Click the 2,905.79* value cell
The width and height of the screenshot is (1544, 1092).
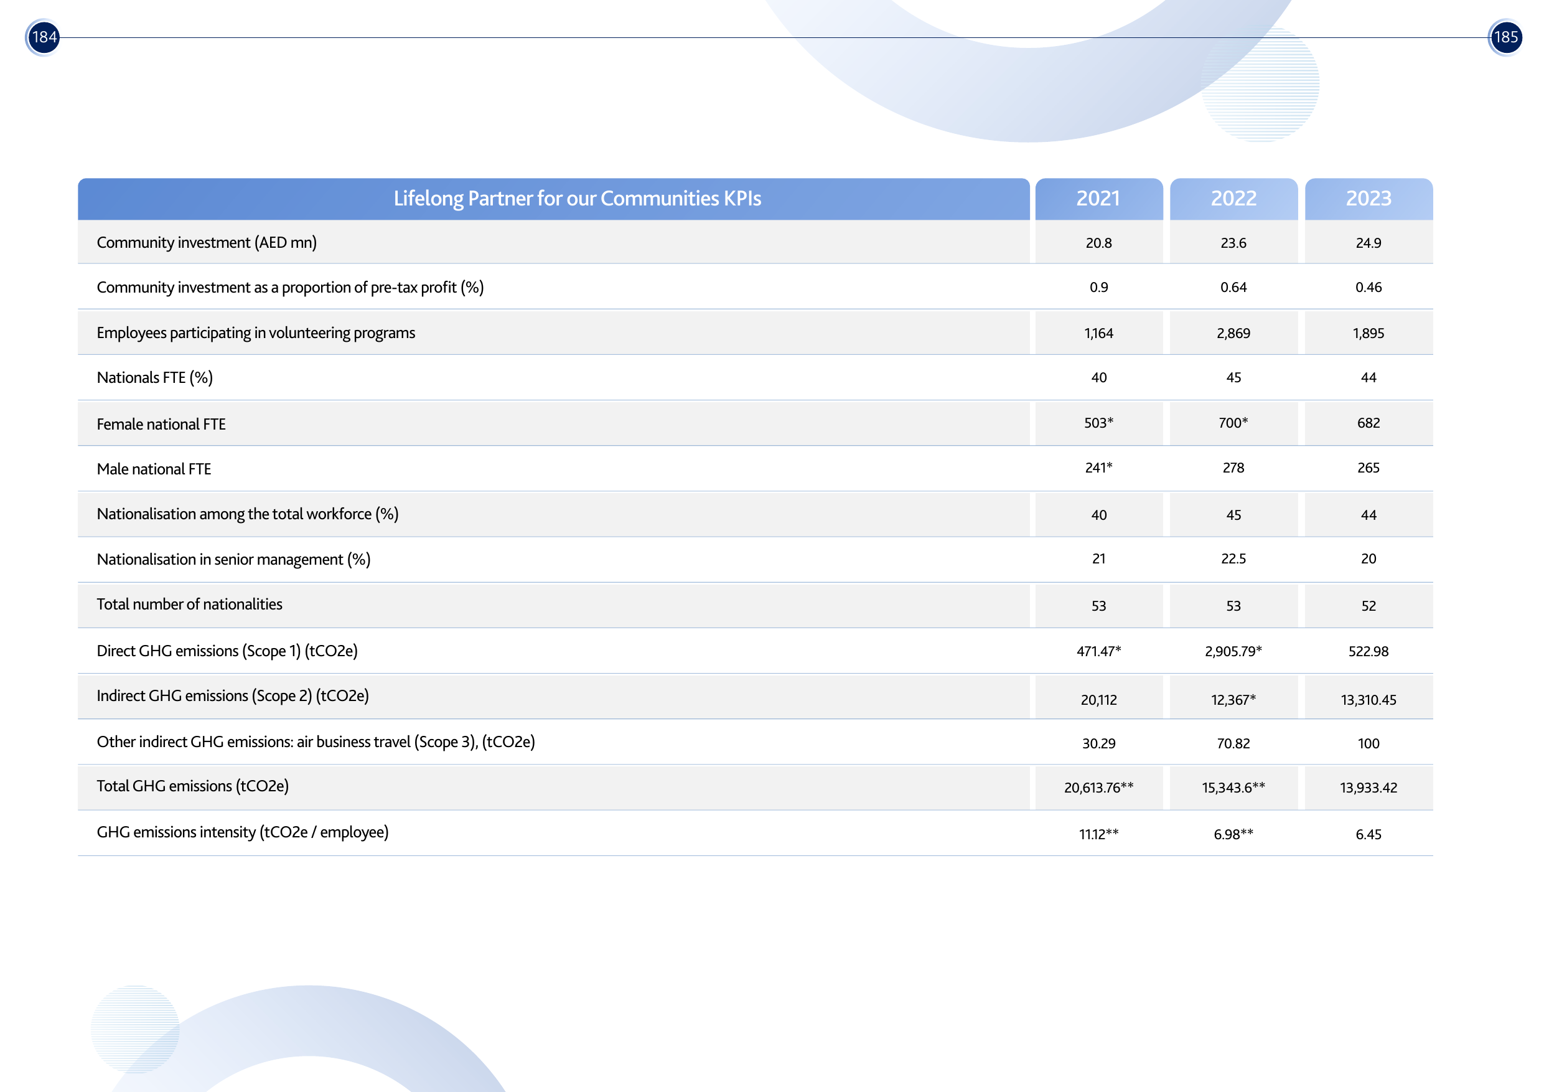(1233, 651)
